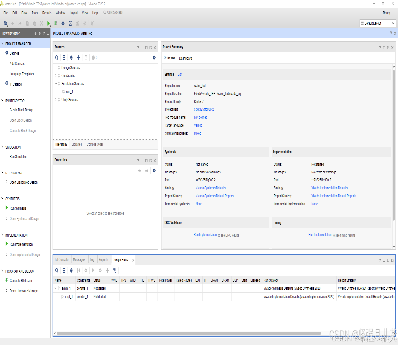
Task: Collapse synth_1 row in Design Runs
Action: pyautogui.click(x=55, y=288)
